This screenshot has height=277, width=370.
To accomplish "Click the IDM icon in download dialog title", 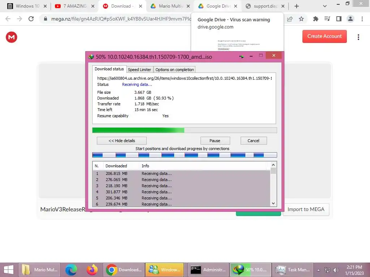I will [91, 57].
